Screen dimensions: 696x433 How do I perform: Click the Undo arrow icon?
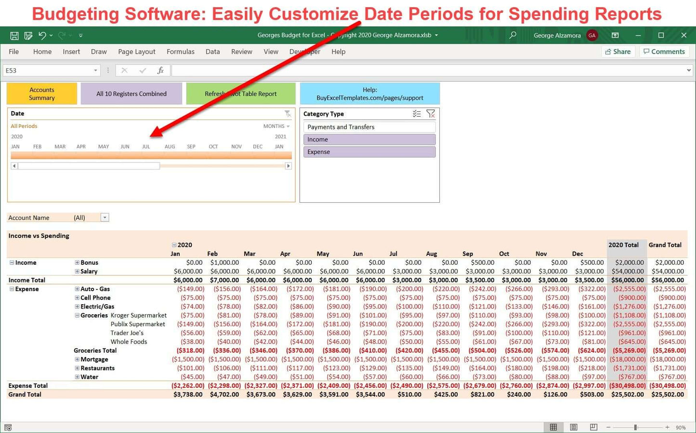click(x=42, y=36)
